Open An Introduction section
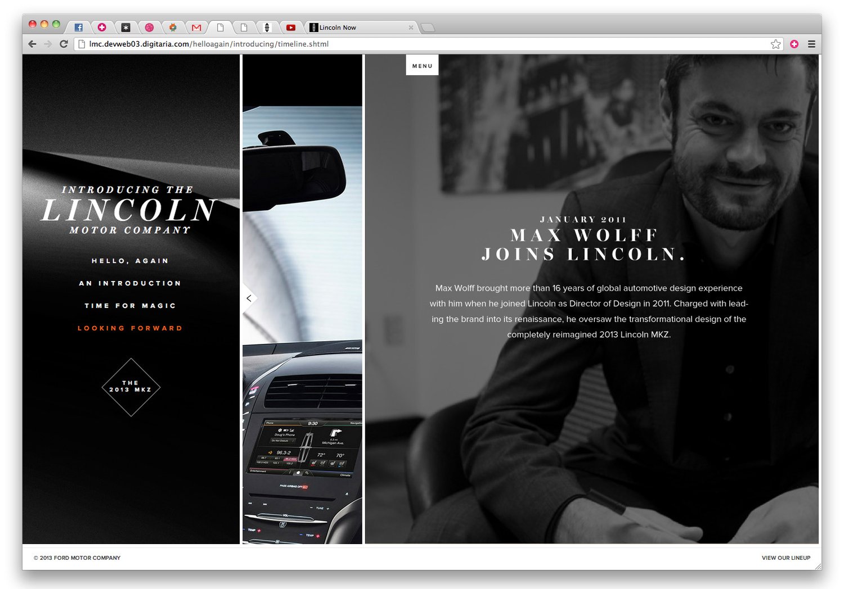 131,283
